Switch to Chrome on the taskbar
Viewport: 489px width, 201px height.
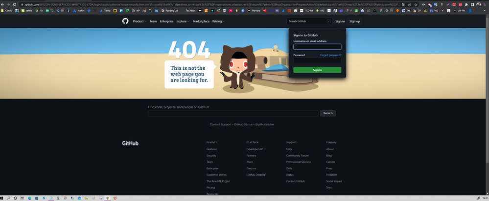pos(108,198)
